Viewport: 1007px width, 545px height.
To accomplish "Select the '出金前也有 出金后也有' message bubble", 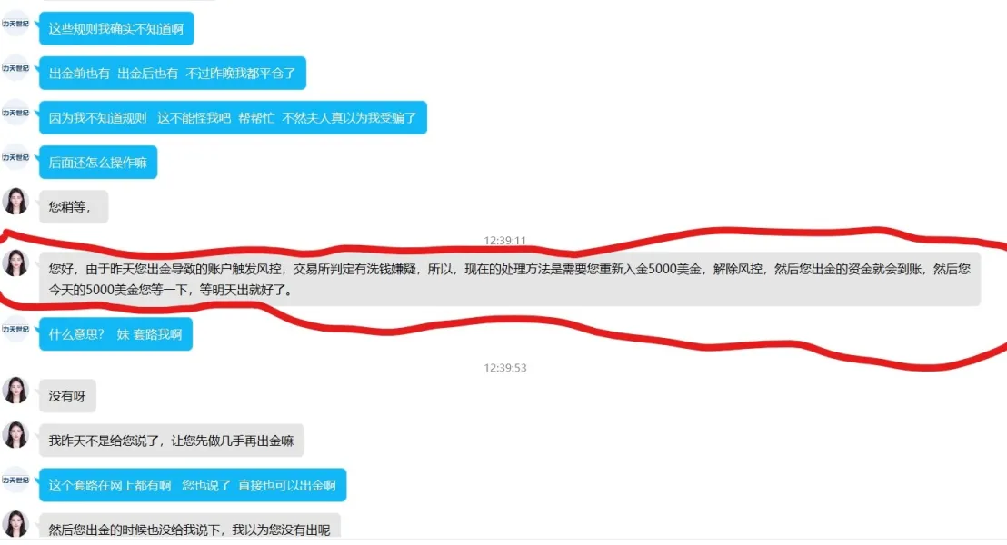I will tap(173, 74).
